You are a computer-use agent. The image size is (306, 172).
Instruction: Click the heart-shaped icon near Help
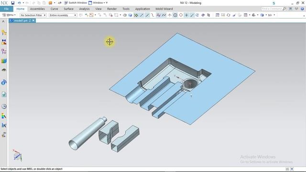(x=296, y=9)
